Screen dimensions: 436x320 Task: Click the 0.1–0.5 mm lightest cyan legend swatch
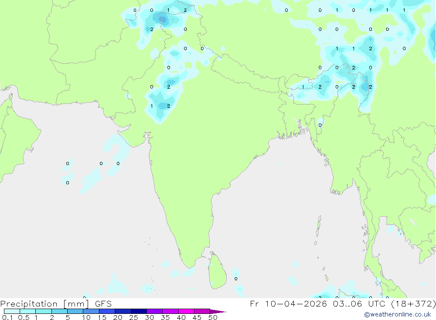[x=12, y=311]
